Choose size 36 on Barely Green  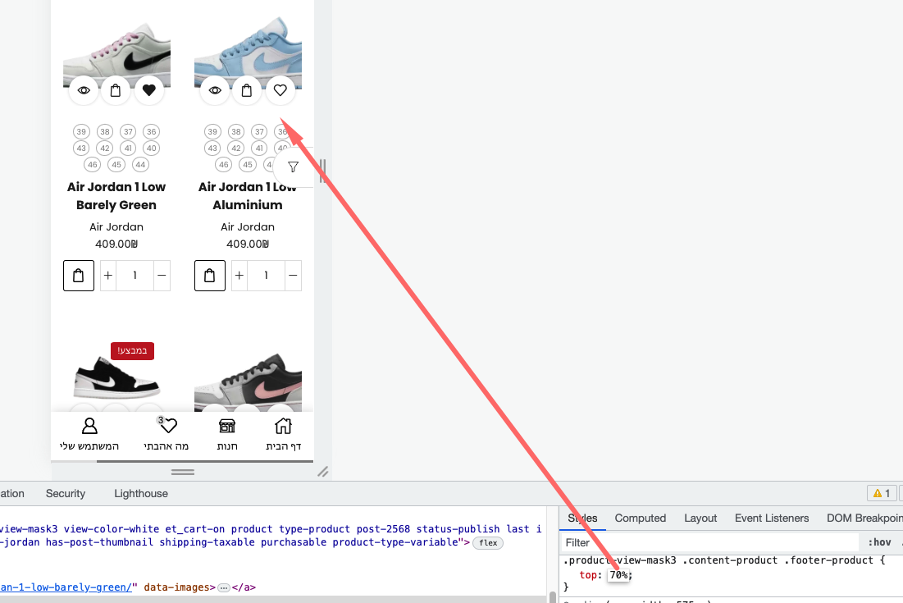click(x=152, y=132)
